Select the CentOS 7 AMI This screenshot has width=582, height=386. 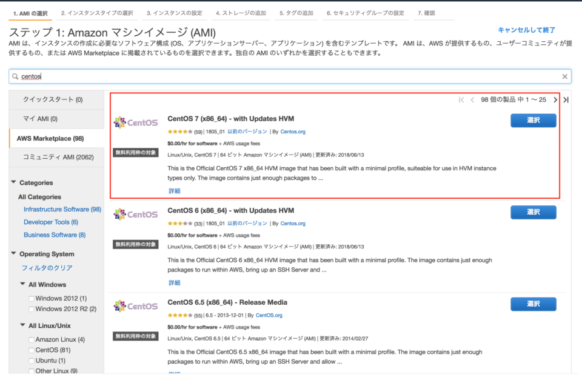pyautogui.click(x=533, y=120)
